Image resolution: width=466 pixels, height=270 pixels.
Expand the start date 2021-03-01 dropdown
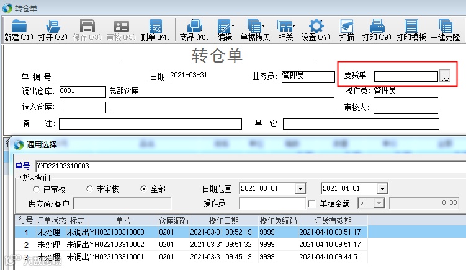300,189
